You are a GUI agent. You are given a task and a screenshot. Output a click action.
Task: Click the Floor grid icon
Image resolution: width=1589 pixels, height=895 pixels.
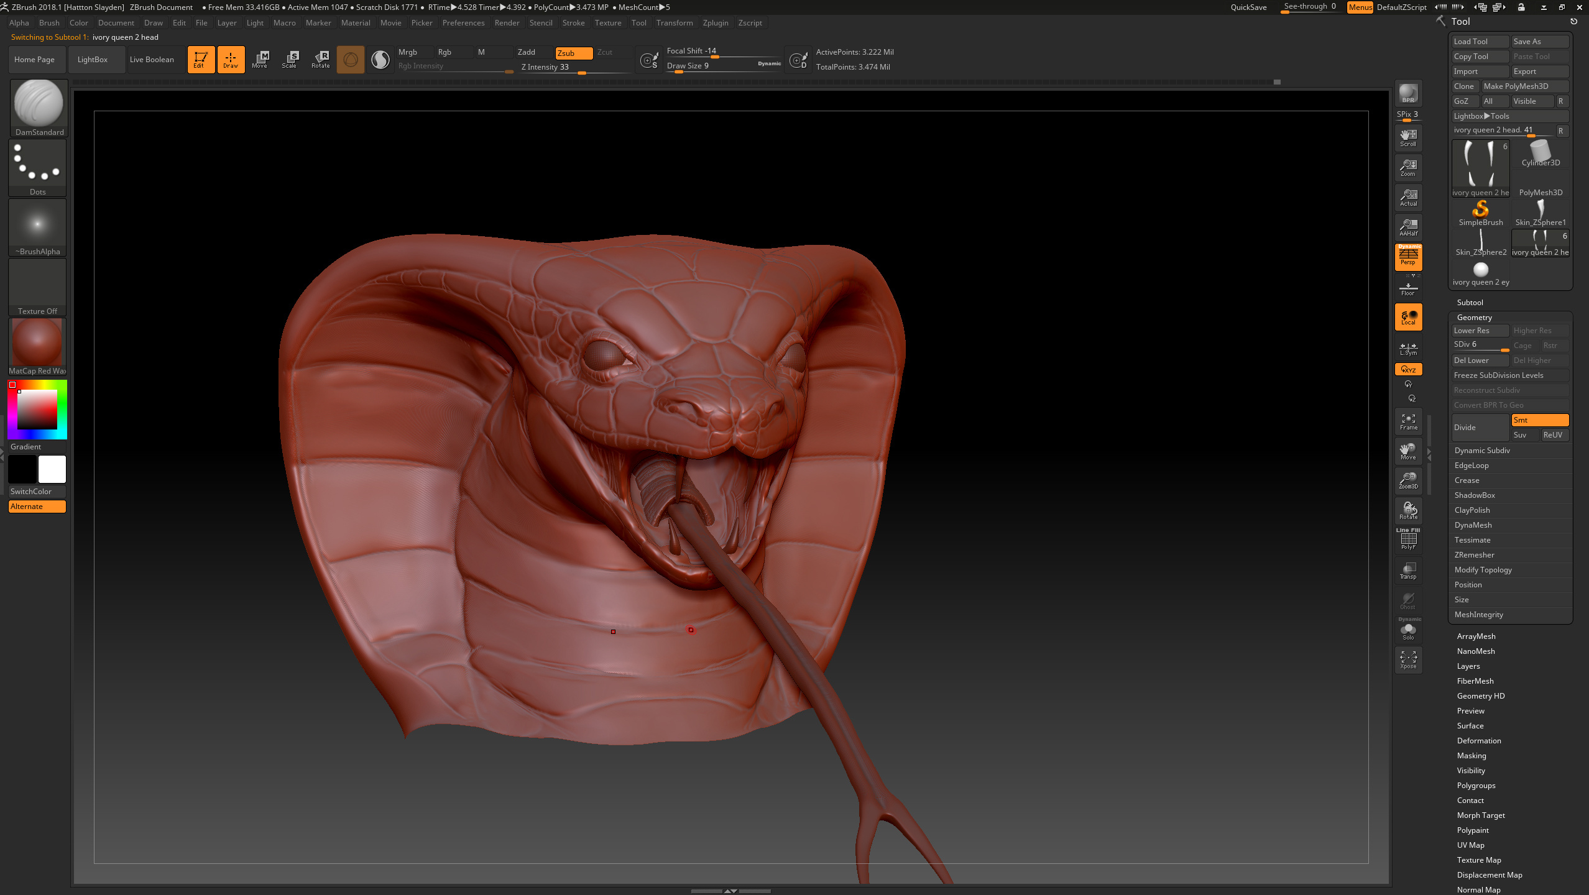[x=1408, y=288]
